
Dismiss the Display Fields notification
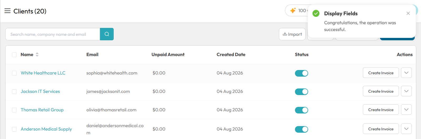click(408, 13)
